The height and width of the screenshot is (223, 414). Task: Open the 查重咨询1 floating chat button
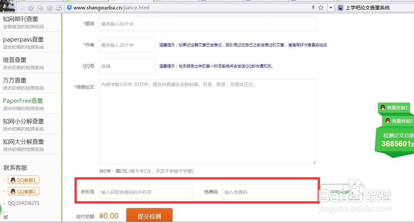(x=394, y=107)
